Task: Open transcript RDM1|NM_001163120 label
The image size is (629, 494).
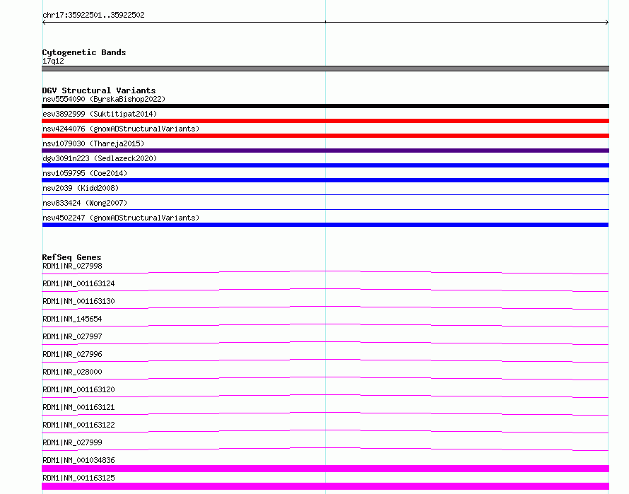Action: (x=78, y=389)
